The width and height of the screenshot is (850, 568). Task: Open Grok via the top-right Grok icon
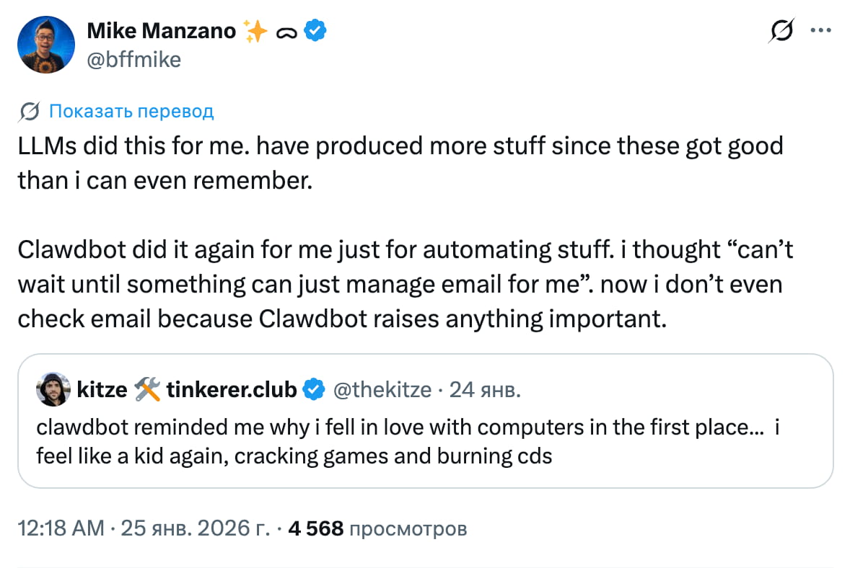coord(783,30)
